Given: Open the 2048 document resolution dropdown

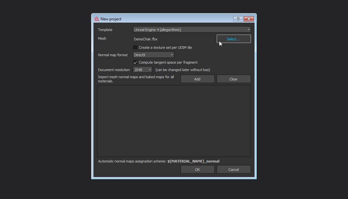Looking at the screenshot, I should tap(143, 70).
